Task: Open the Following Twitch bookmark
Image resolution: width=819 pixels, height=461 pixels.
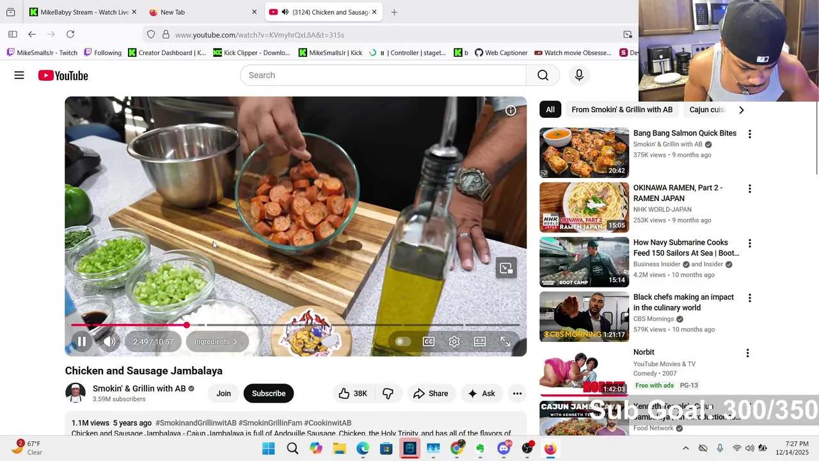Action: tap(102, 53)
